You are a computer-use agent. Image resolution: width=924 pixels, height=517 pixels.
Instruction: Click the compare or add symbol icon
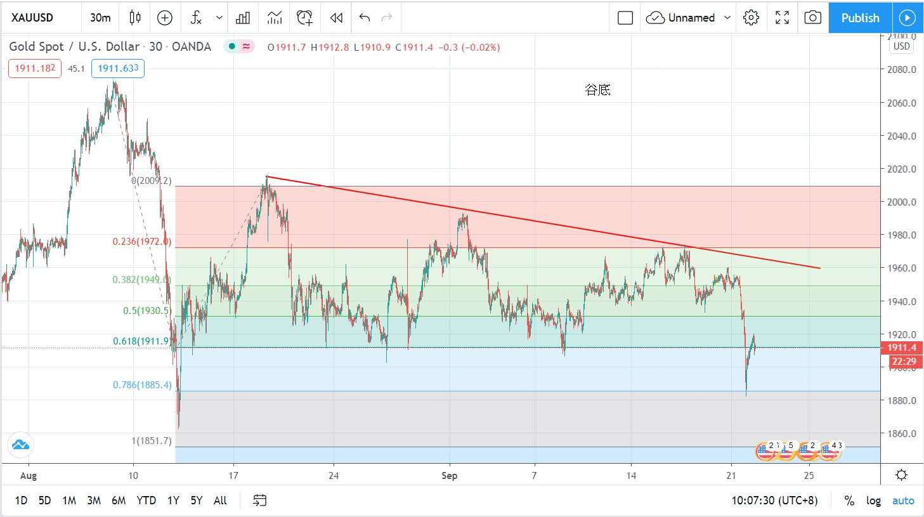click(x=165, y=18)
